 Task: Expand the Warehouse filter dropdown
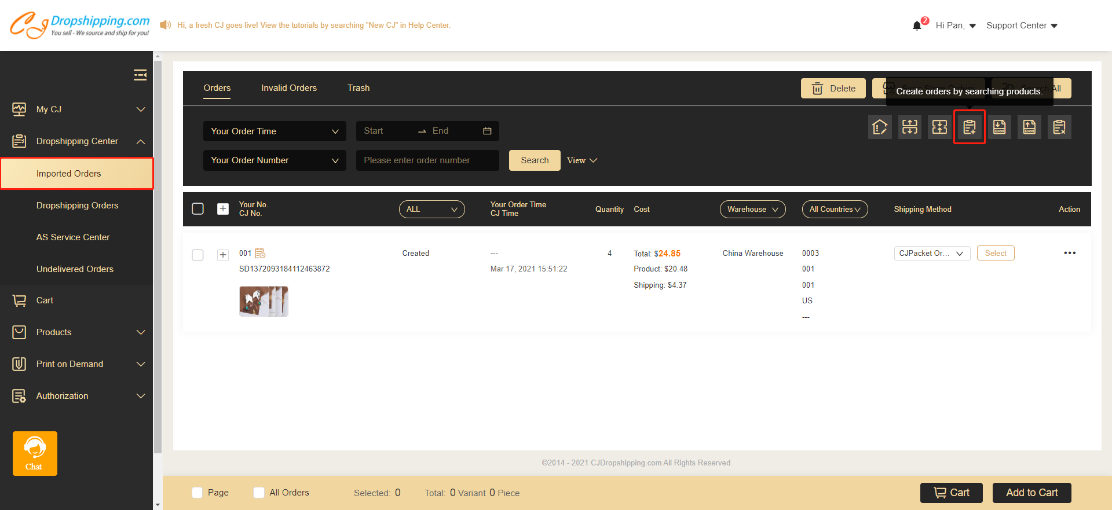pos(752,210)
